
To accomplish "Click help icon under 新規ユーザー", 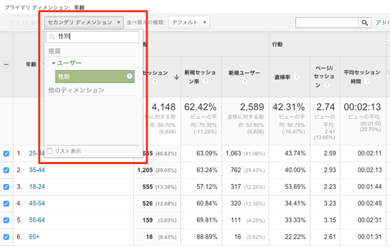I will pos(244,82).
